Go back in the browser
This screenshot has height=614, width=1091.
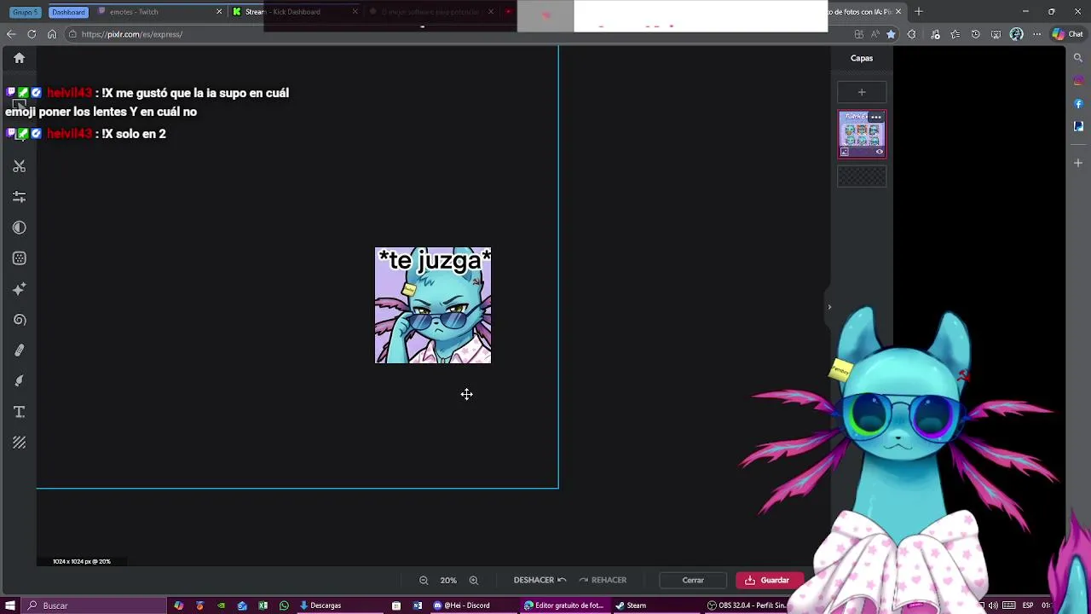pyautogui.click(x=10, y=34)
